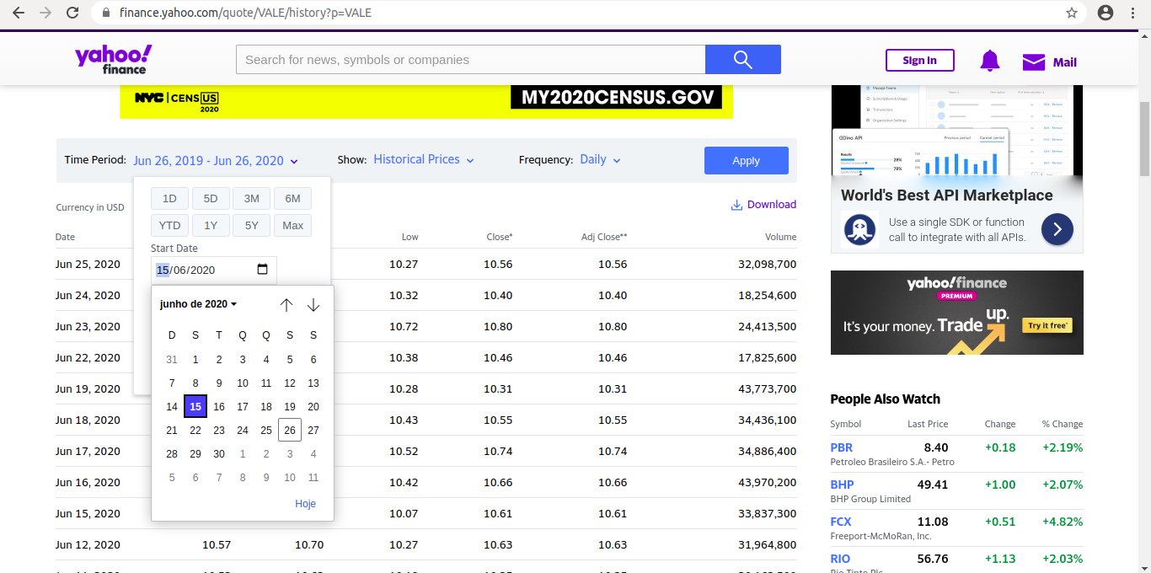Click the Adj Close** column header
The image size is (1151, 573).
(x=604, y=237)
